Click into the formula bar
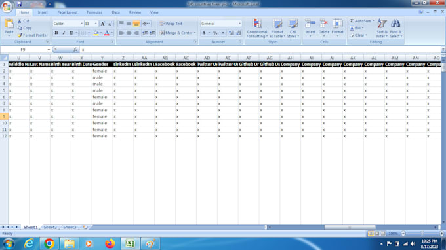 (260, 50)
